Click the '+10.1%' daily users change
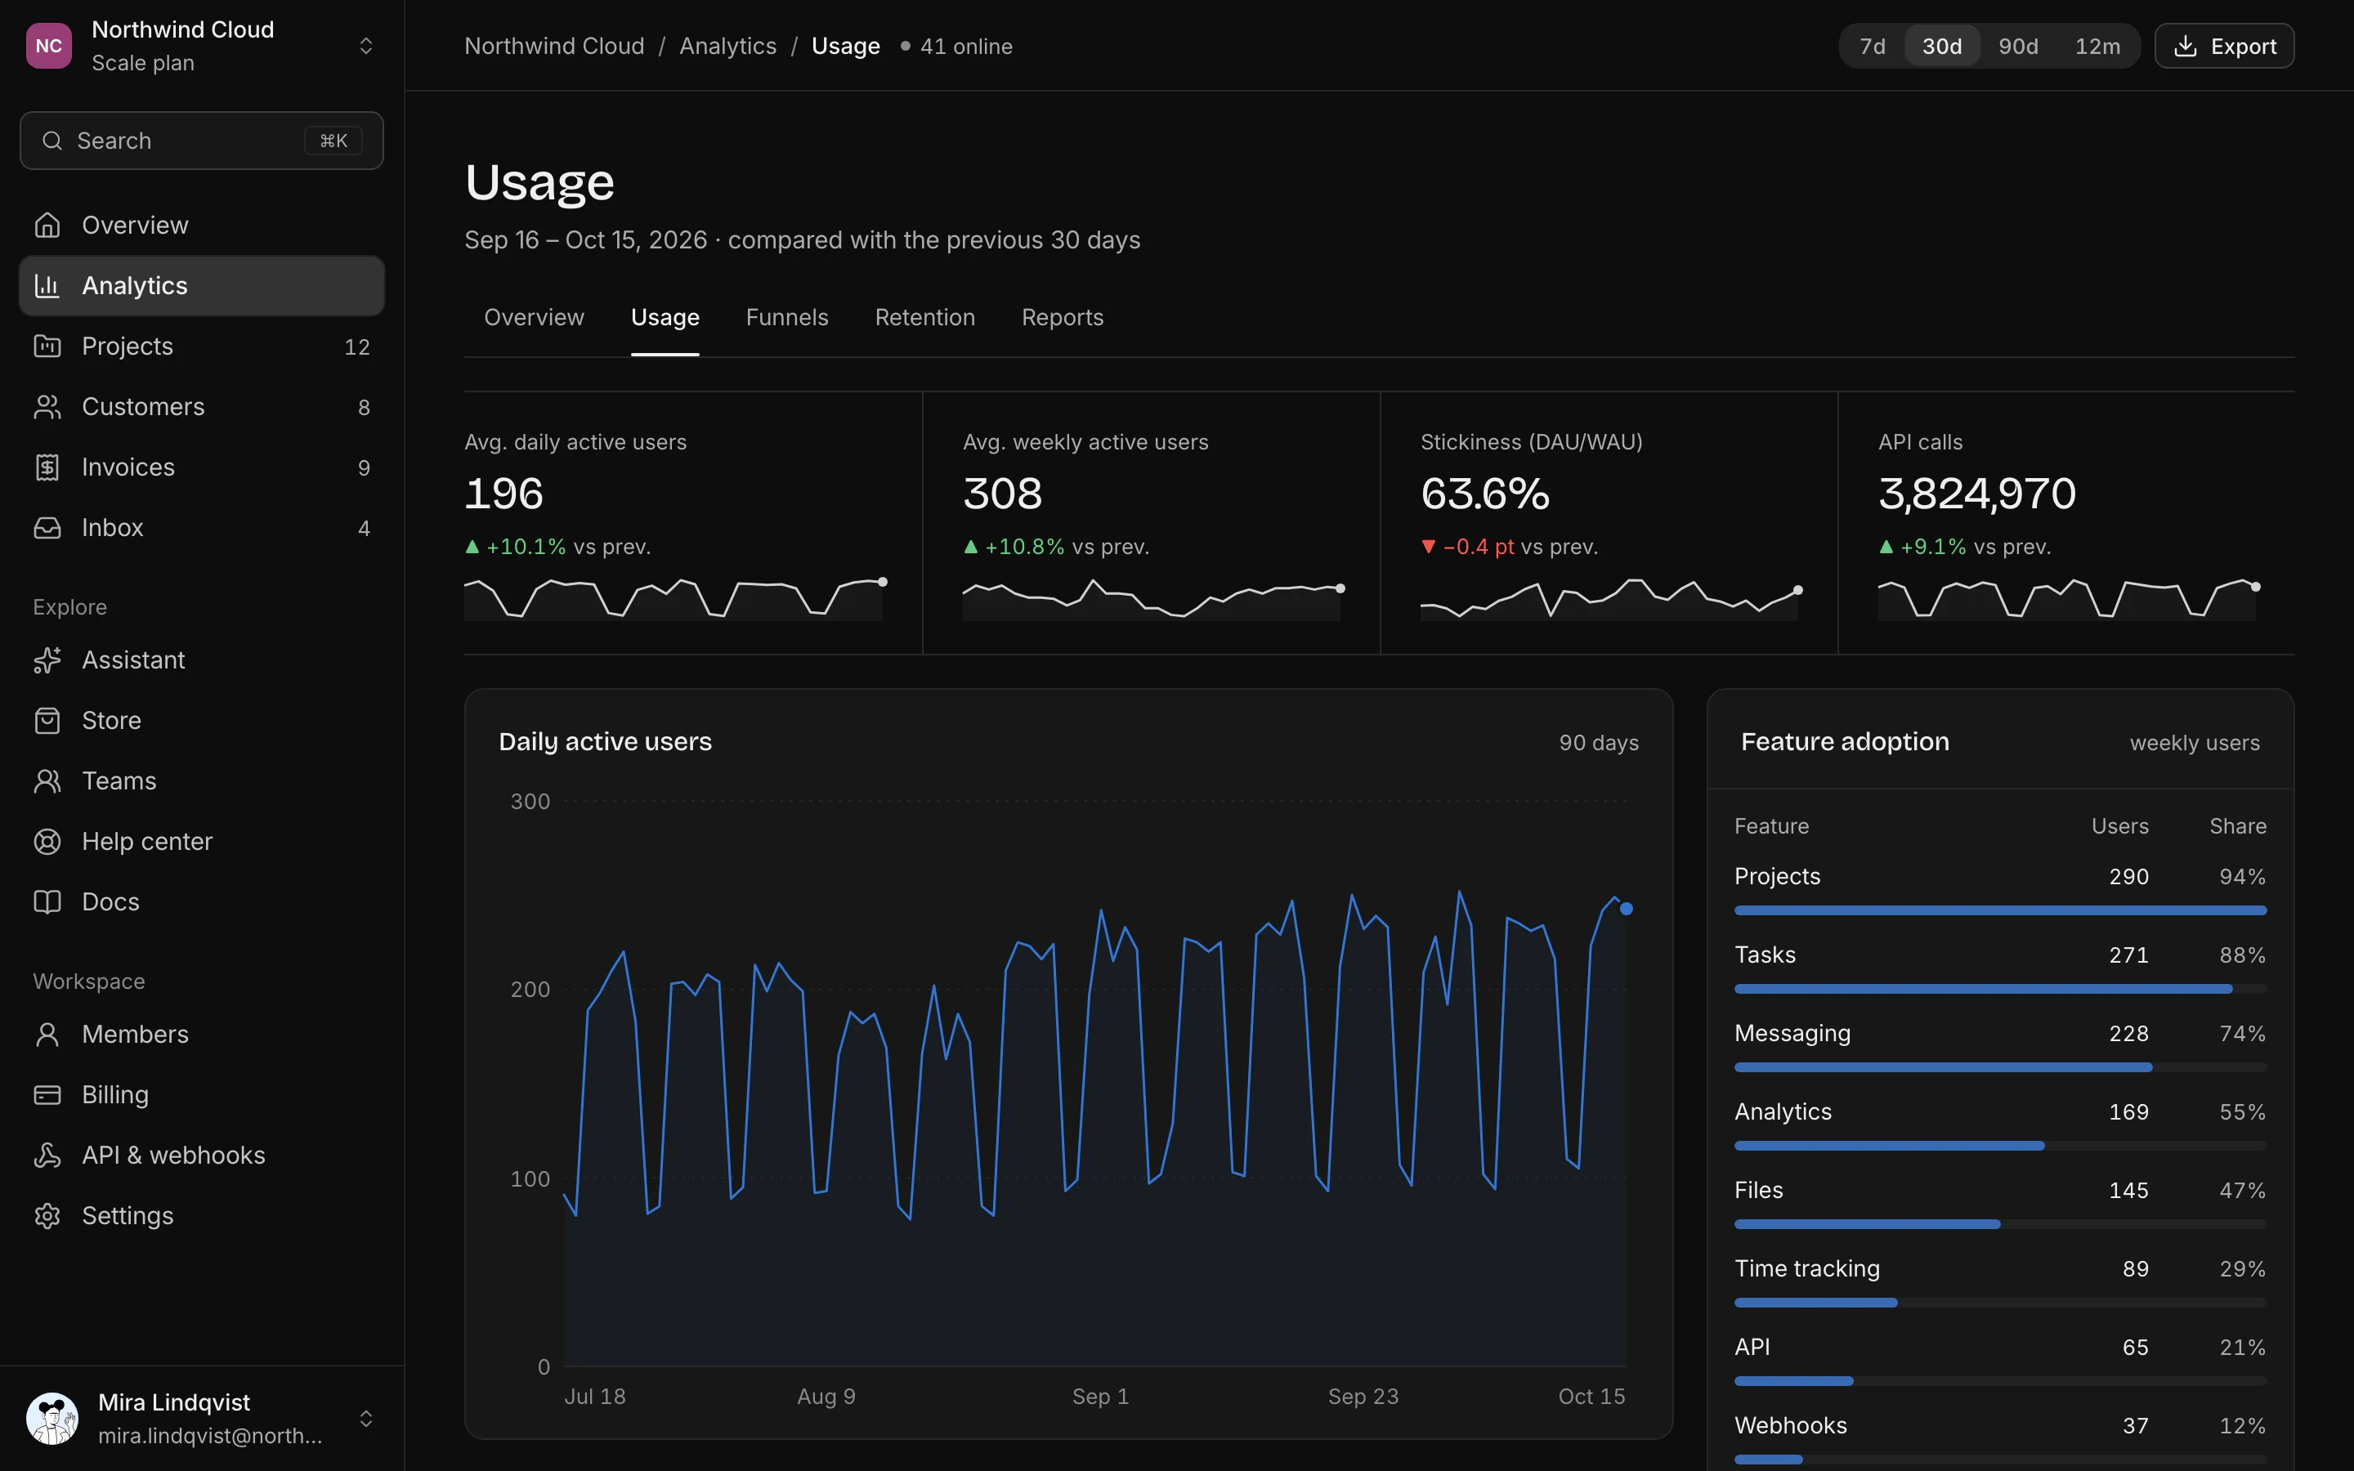Image resolution: width=2354 pixels, height=1471 pixels. click(526, 547)
